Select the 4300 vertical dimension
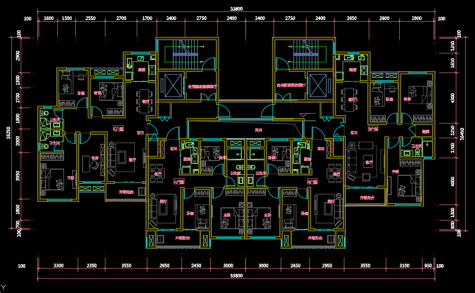The image size is (475, 293). pos(452,98)
